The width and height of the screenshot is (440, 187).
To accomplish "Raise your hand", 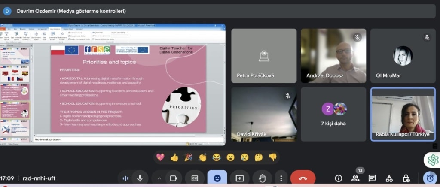I will point(262,178).
